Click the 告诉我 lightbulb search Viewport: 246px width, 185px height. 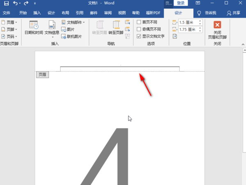(207, 13)
